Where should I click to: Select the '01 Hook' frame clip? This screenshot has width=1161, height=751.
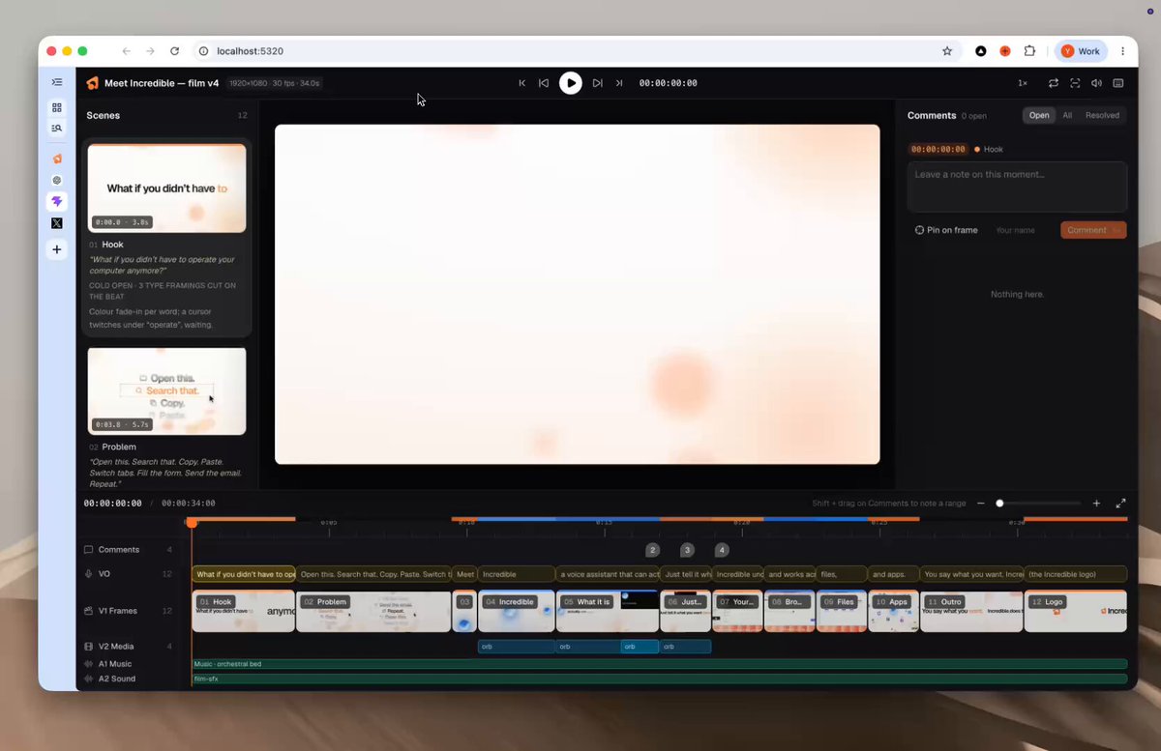tap(244, 611)
